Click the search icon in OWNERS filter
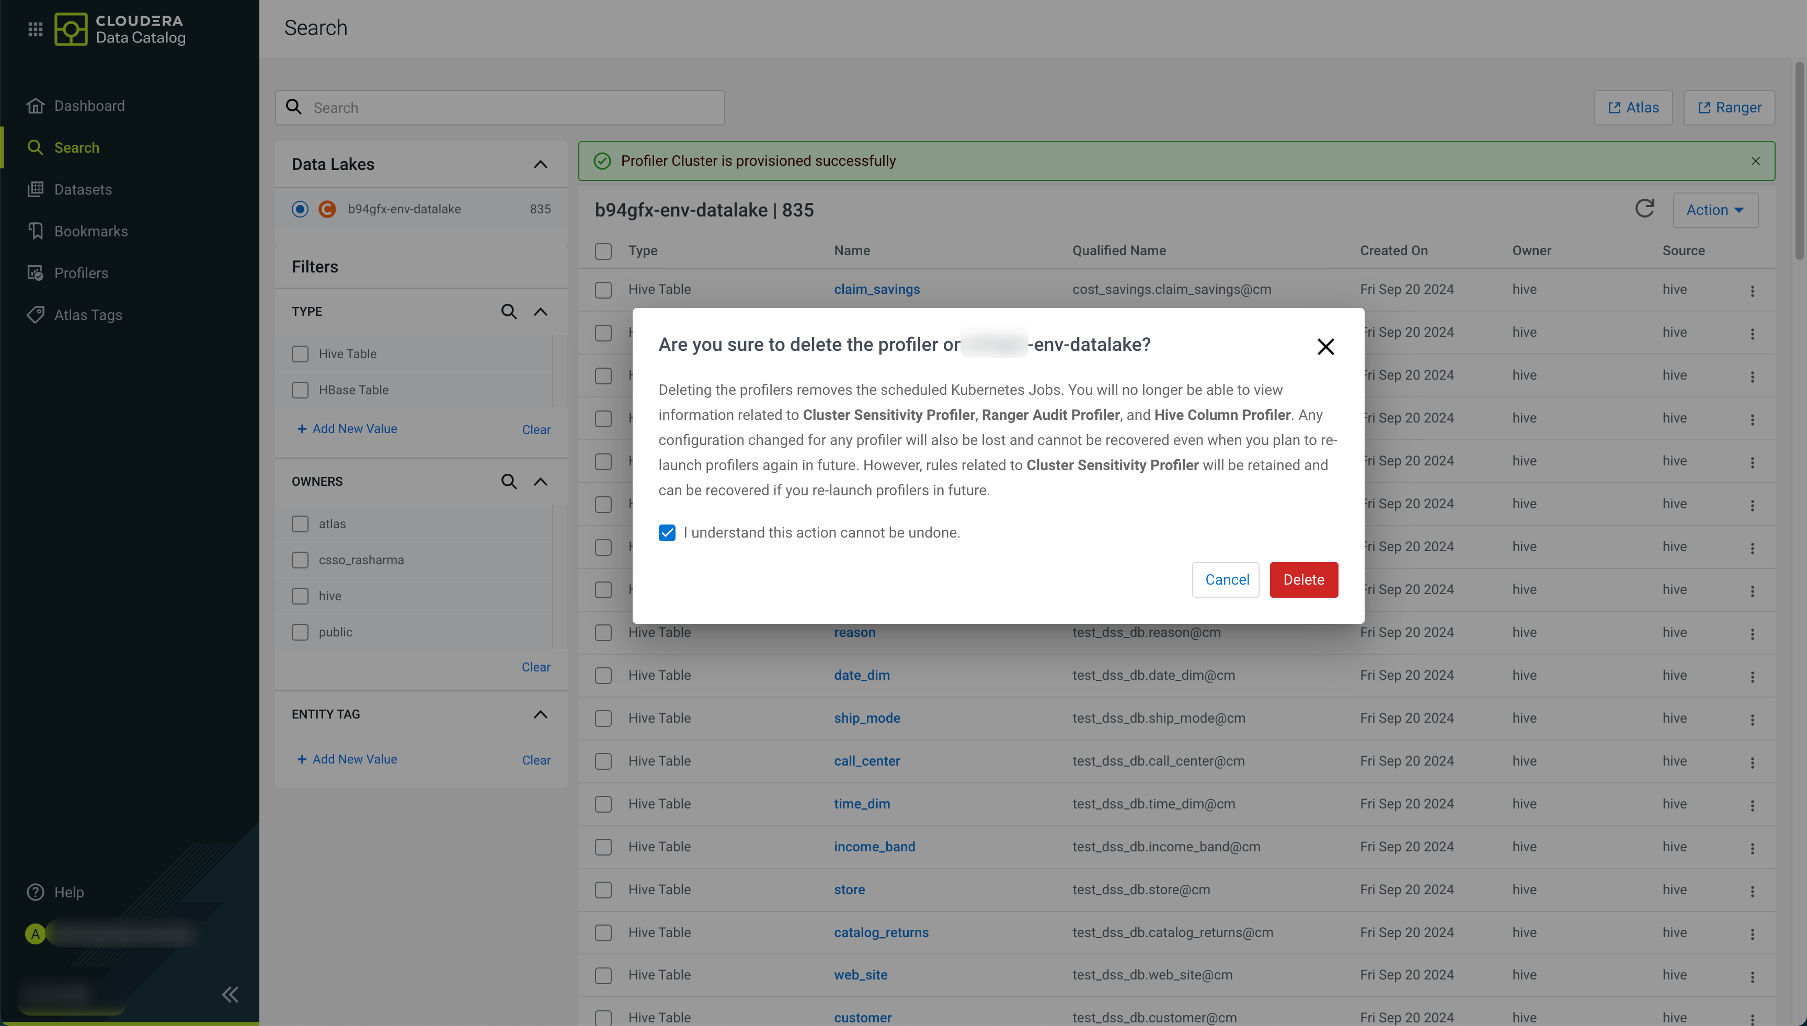The width and height of the screenshot is (1807, 1026). coord(509,481)
